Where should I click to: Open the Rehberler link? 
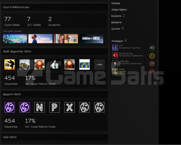117,22
